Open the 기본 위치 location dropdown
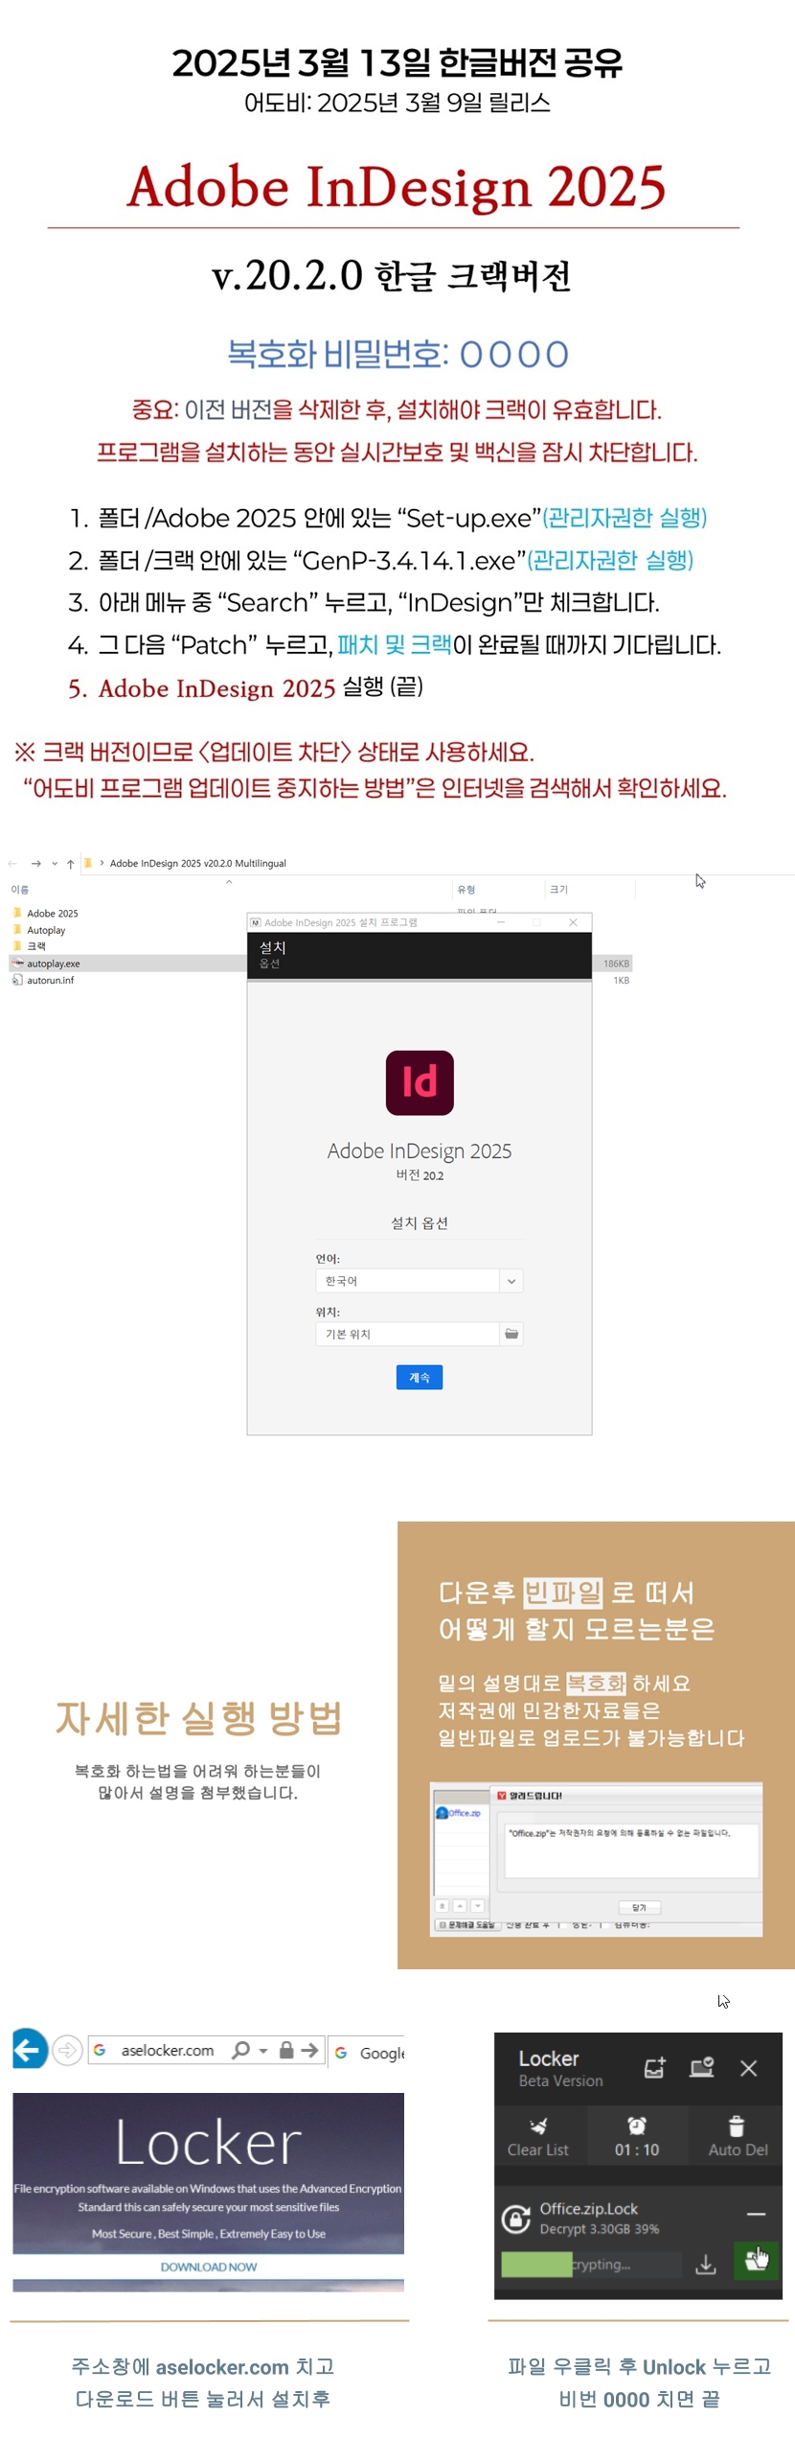This screenshot has height=2440, width=795. (407, 1334)
